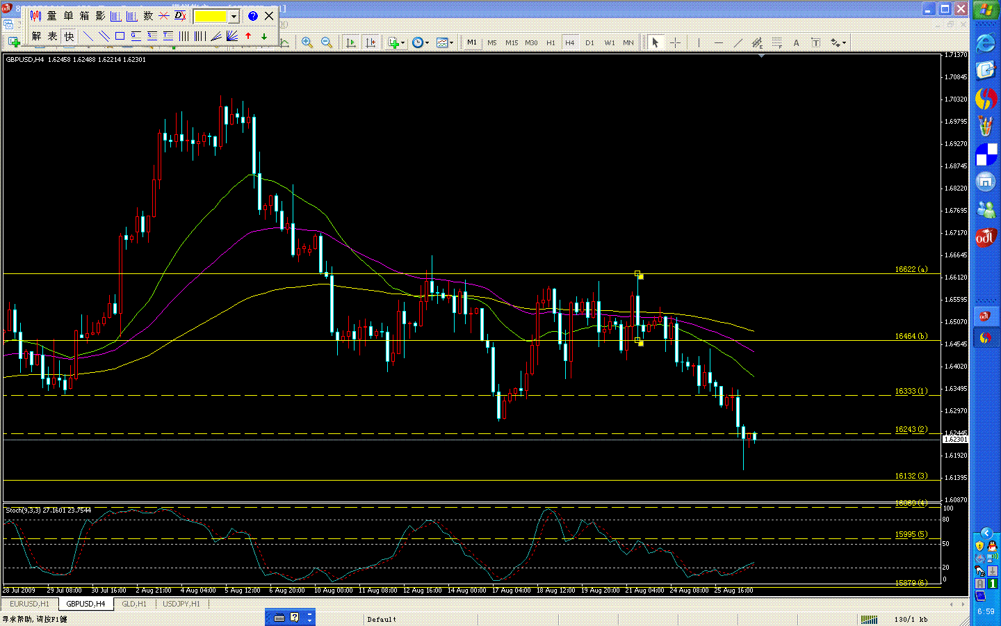Switch timeframe to MN
The image size is (1001, 626).
pos(628,42)
